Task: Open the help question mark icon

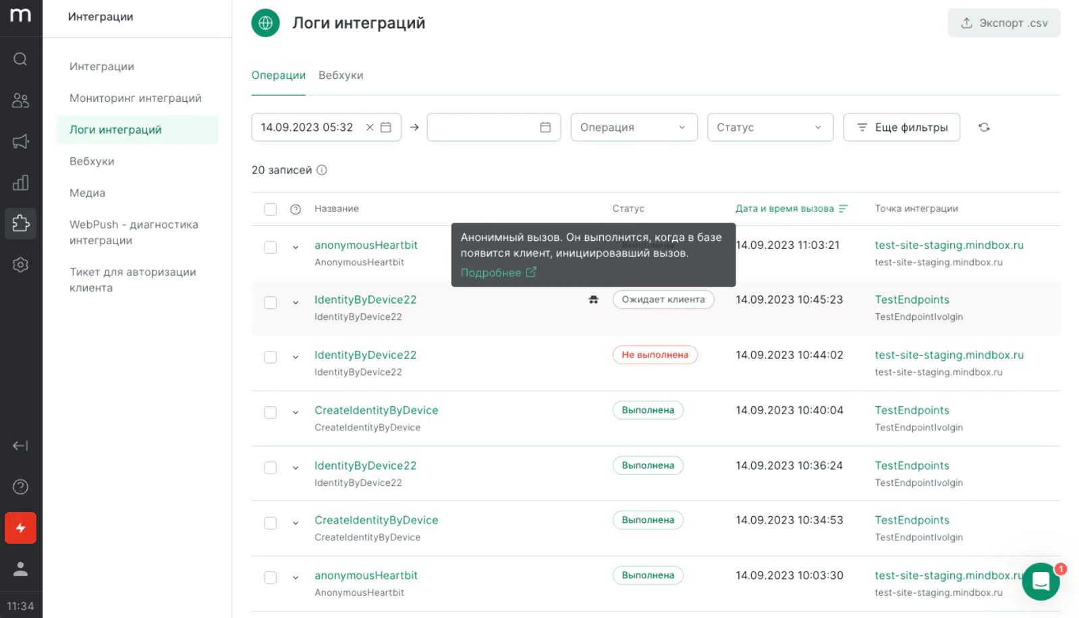Action: (20, 486)
